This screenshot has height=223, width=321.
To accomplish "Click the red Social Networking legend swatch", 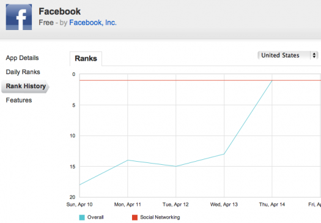I will click(135, 217).
